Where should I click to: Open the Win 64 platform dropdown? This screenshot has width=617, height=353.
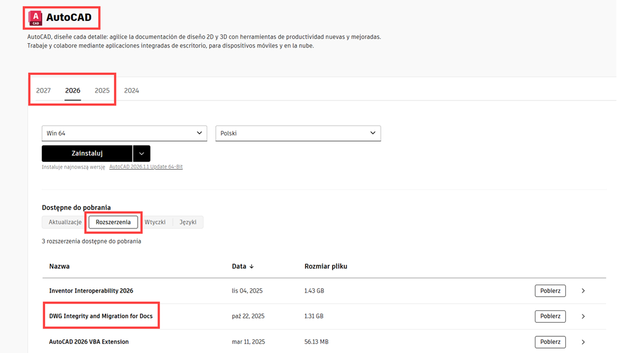(x=125, y=133)
